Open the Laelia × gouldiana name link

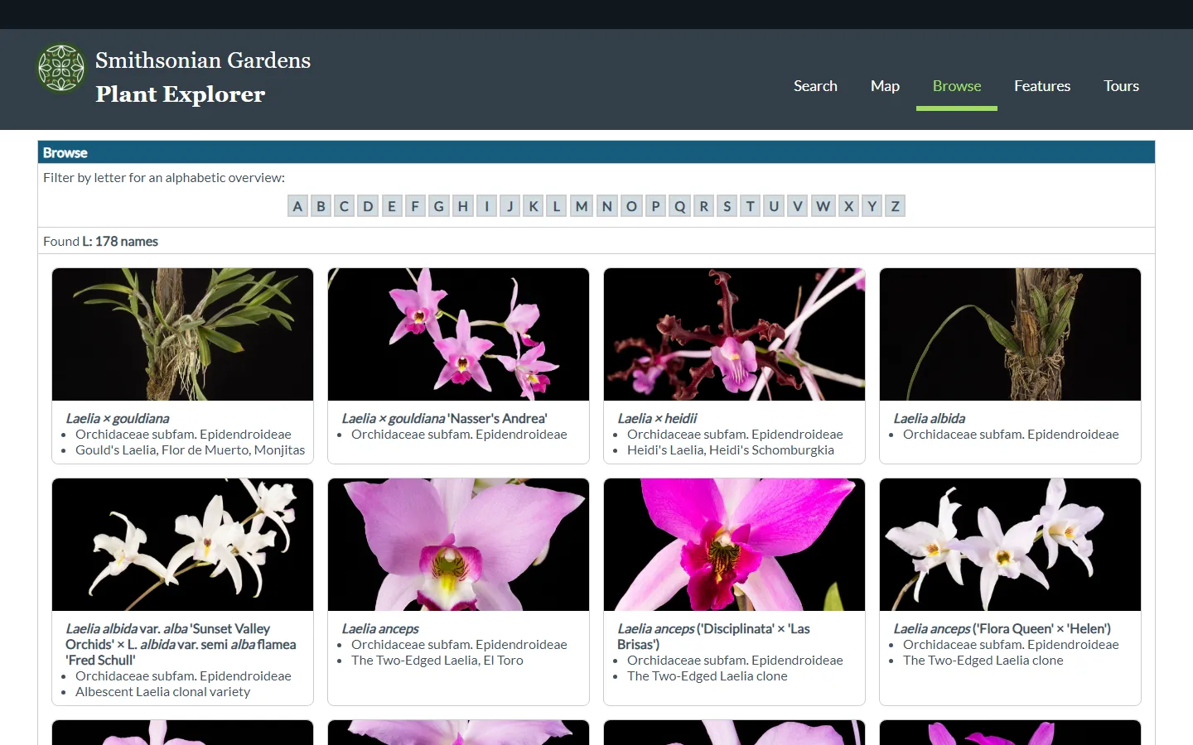coord(118,419)
